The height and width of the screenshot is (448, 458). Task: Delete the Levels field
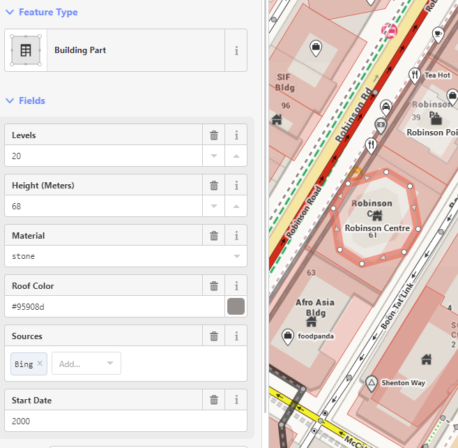pos(214,135)
